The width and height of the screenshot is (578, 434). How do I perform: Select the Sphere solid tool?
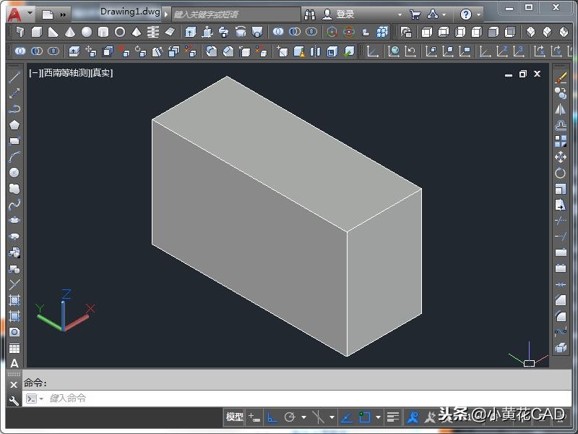point(87,33)
